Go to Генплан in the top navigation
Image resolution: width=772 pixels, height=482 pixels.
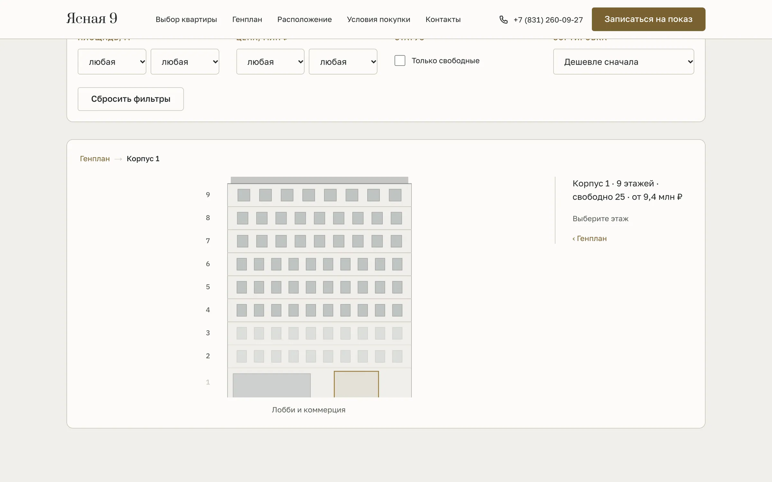click(247, 20)
